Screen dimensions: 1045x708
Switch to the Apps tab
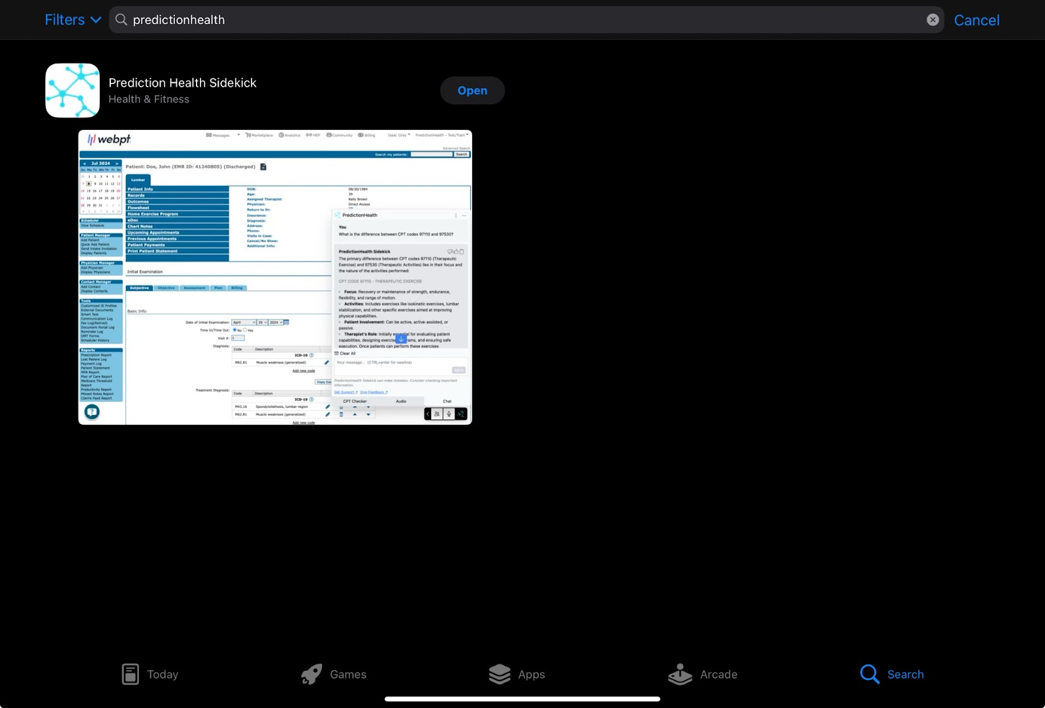point(517,674)
